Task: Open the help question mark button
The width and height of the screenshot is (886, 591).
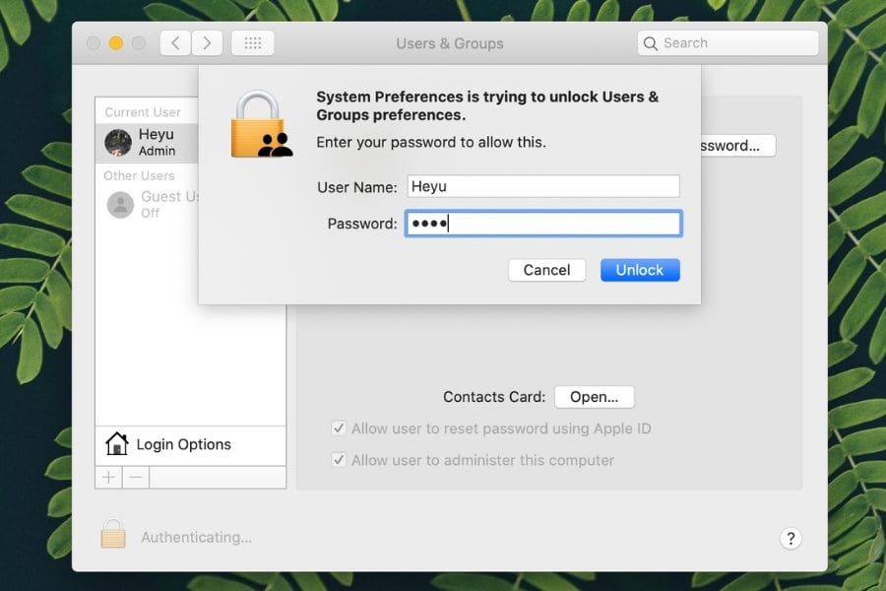Action: point(790,538)
